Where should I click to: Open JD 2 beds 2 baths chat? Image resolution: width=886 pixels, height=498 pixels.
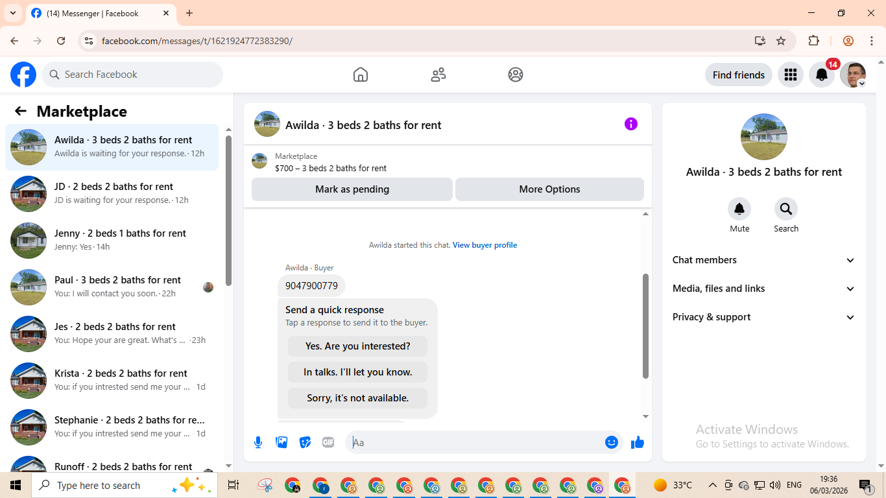coord(112,194)
